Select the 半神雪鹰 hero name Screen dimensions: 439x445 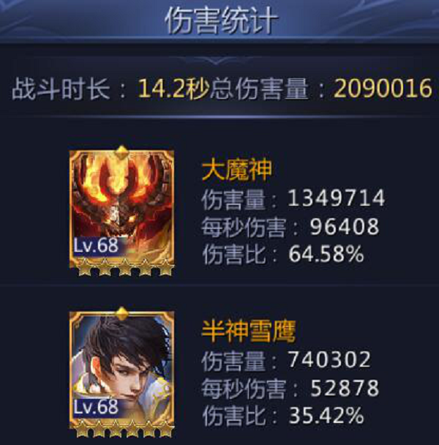[x=248, y=331]
